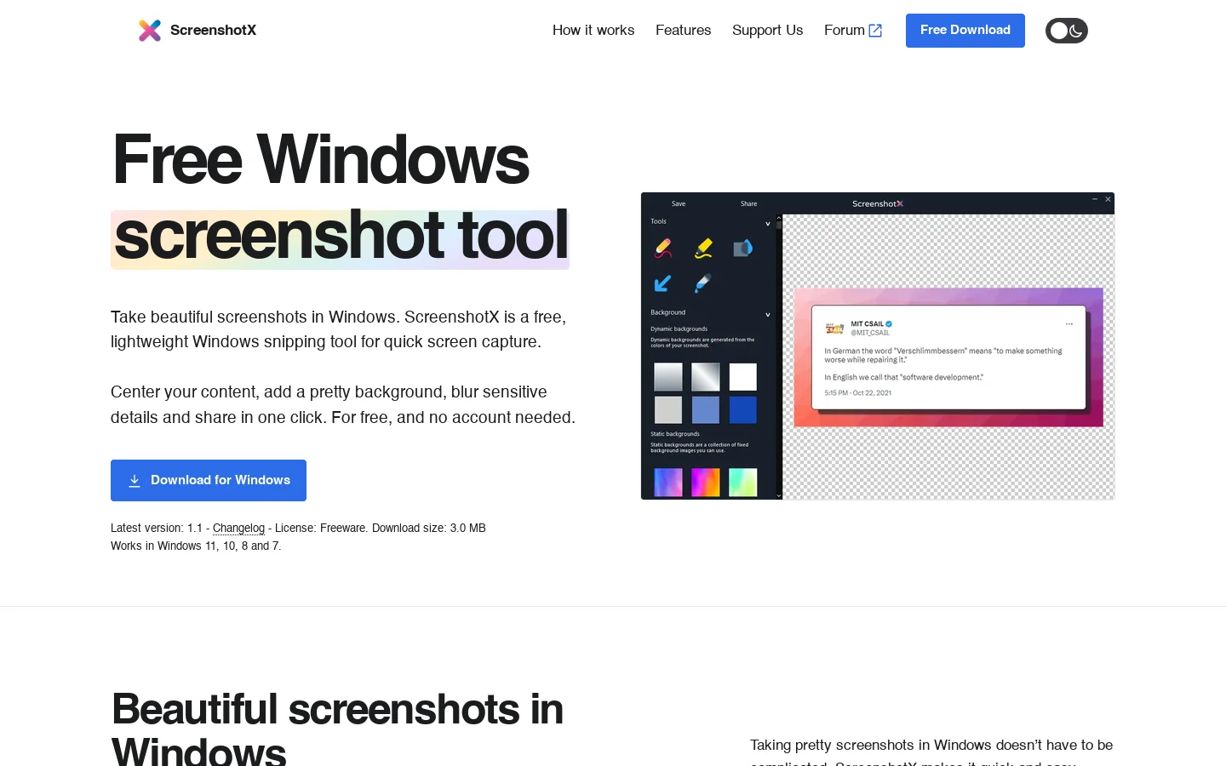The image size is (1226, 766).
Task: Click the minimize button in app preview
Action: (1094, 199)
